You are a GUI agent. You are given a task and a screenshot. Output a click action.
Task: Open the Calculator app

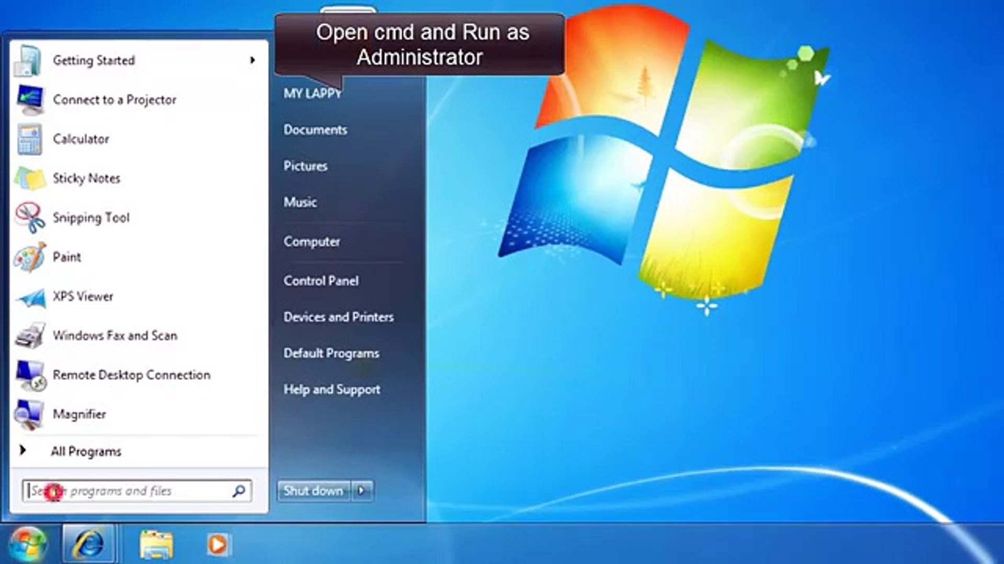click(x=81, y=139)
